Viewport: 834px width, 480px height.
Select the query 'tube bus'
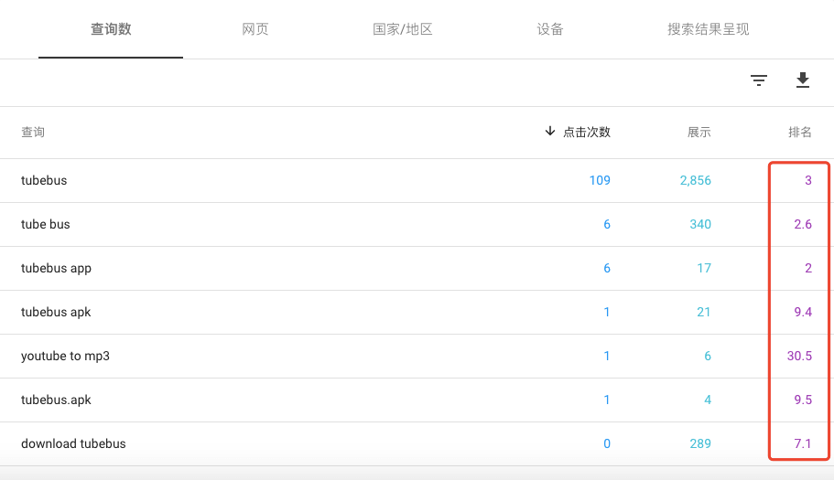45,224
